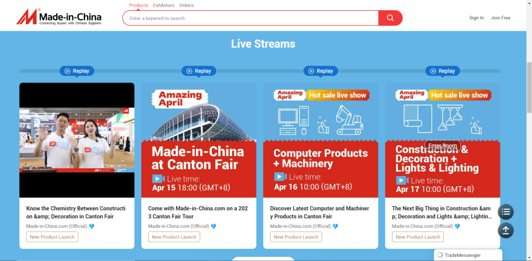Click diamond badge on Canton Fair Tour card
Image resolution: width=532 pixels, height=261 pixels.
coord(213,226)
